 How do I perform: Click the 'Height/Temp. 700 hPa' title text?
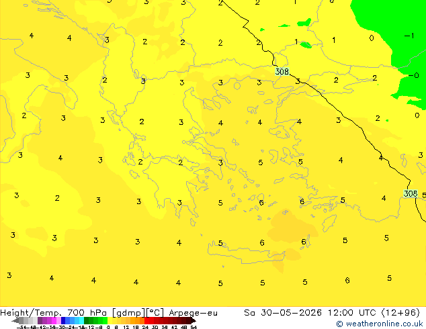click(55, 313)
